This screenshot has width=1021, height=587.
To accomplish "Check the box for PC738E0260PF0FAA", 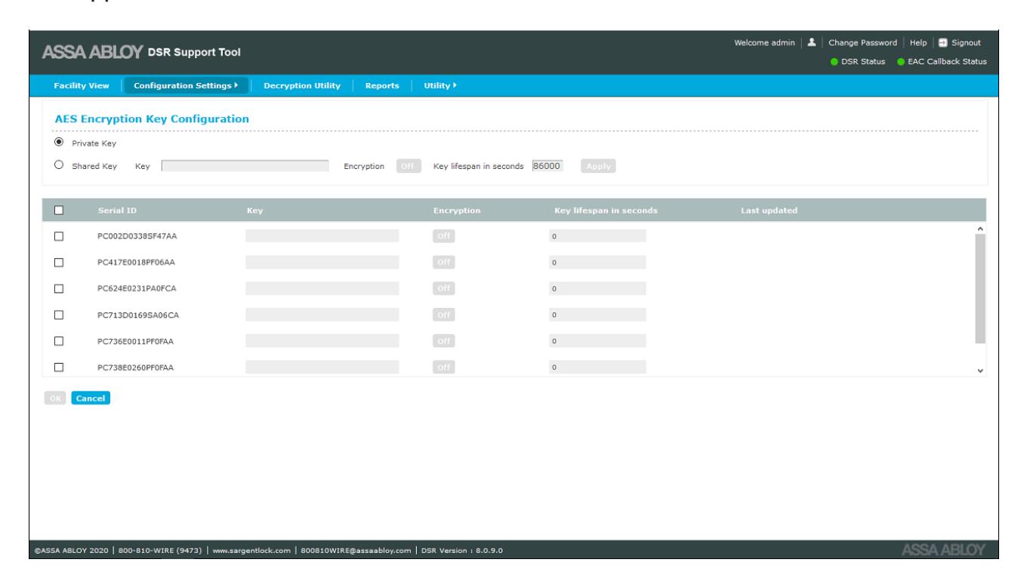I will point(59,367).
